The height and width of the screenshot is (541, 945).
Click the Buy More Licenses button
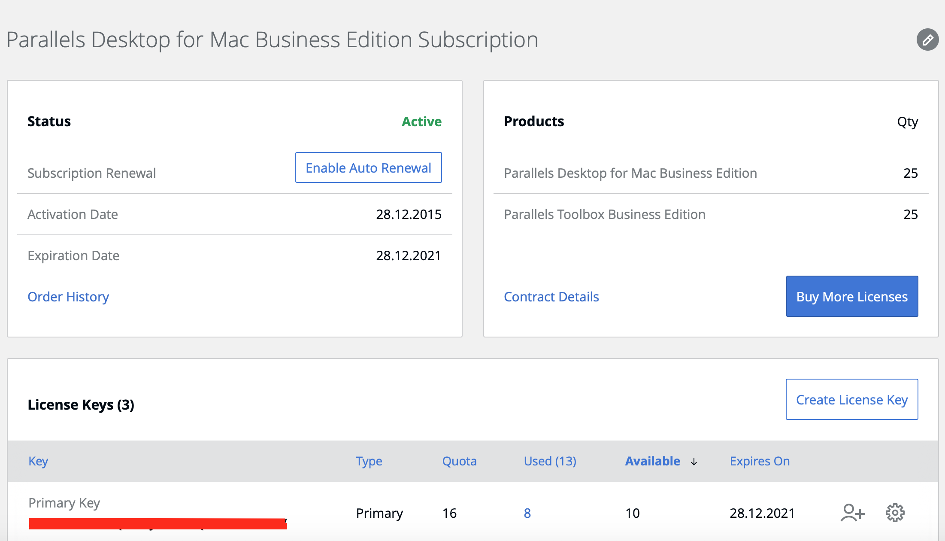point(851,296)
